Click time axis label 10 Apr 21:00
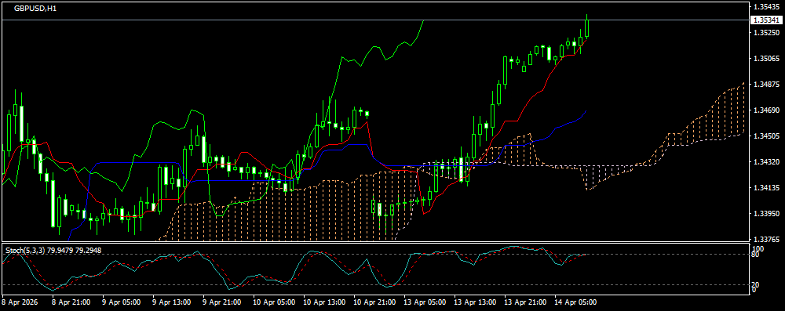Image resolution: width=785 pixels, height=311 pixels. click(374, 302)
